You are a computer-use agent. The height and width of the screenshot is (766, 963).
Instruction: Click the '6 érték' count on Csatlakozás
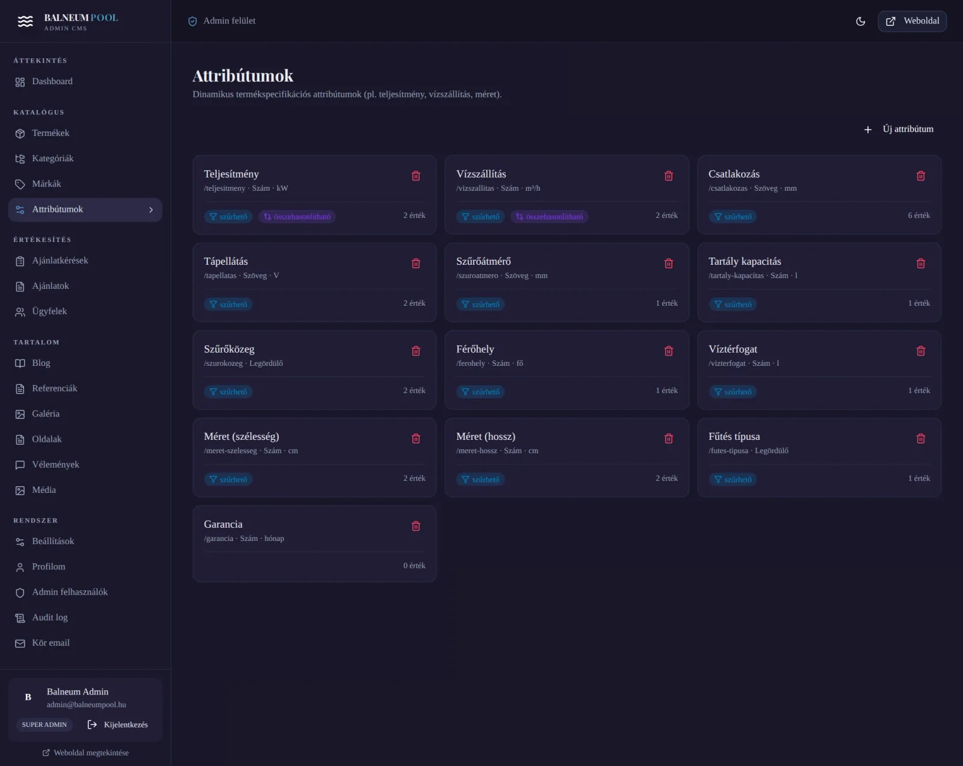(x=918, y=215)
